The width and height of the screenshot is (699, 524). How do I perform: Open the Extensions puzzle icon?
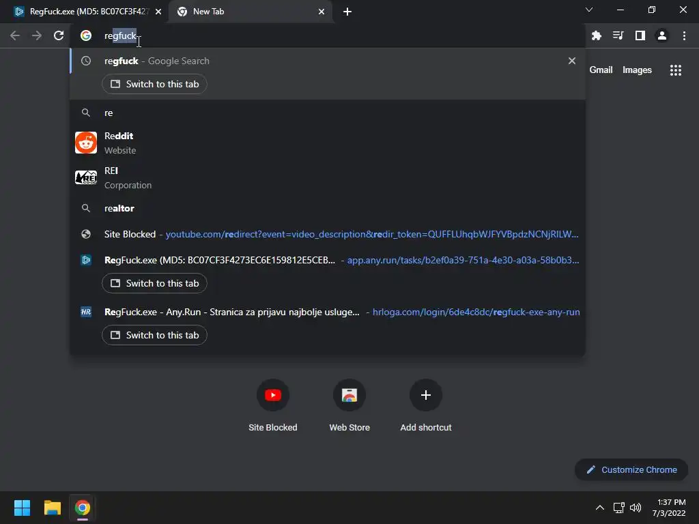(596, 35)
